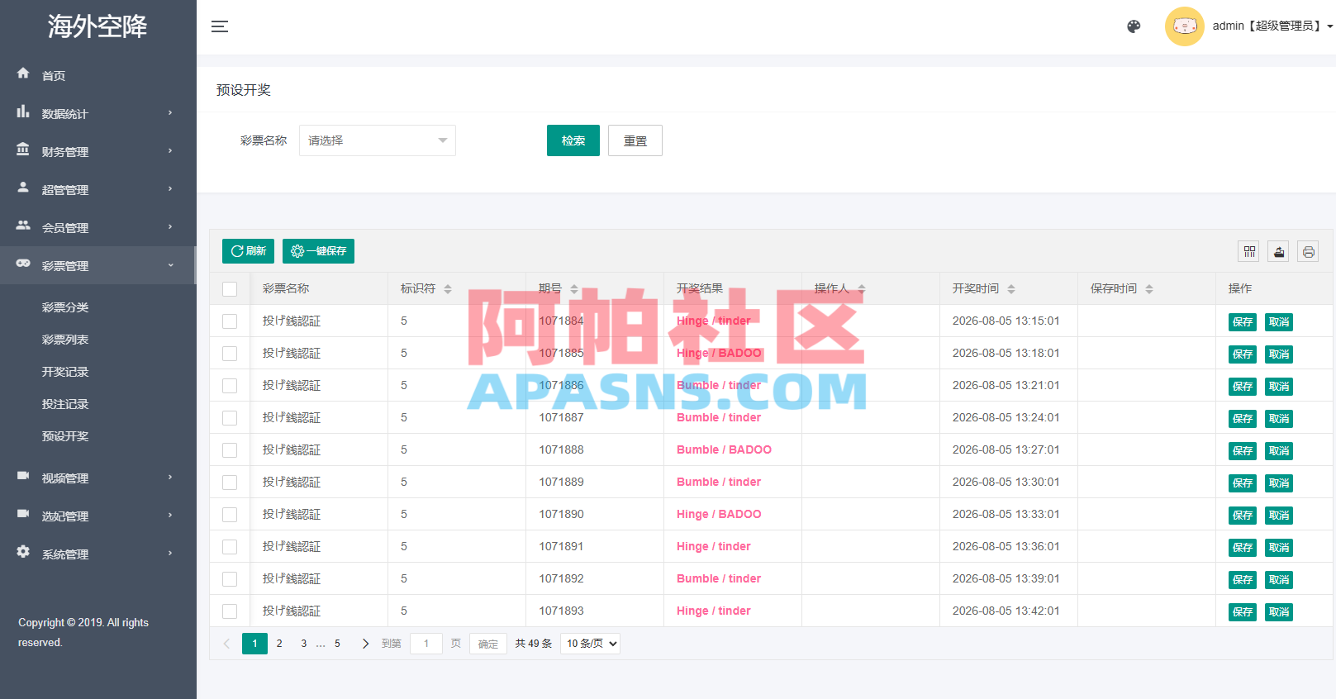Viewport: 1336px width, 699px height.
Task: Click the bank icon for 财务管理
Action: click(23, 149)
